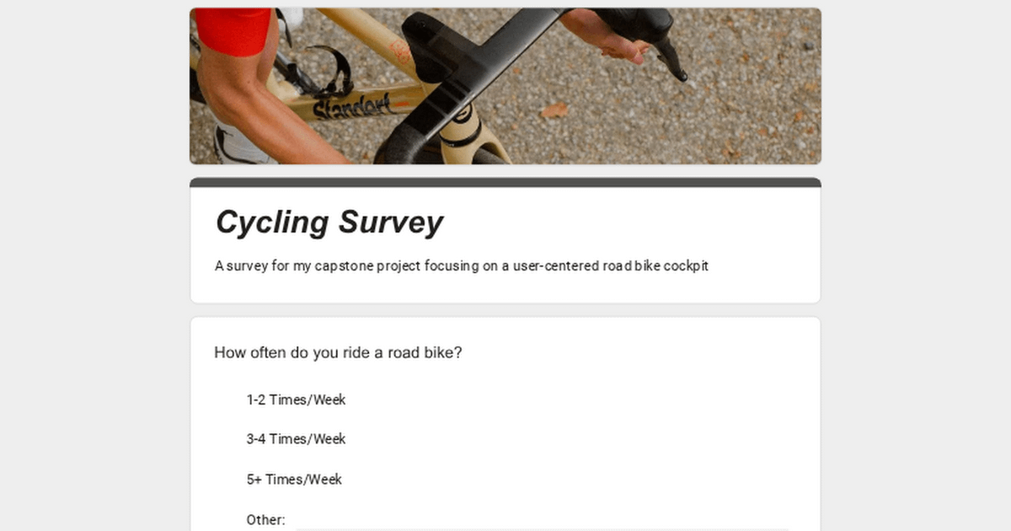Click the capstone project description text

tap(461, 266)
